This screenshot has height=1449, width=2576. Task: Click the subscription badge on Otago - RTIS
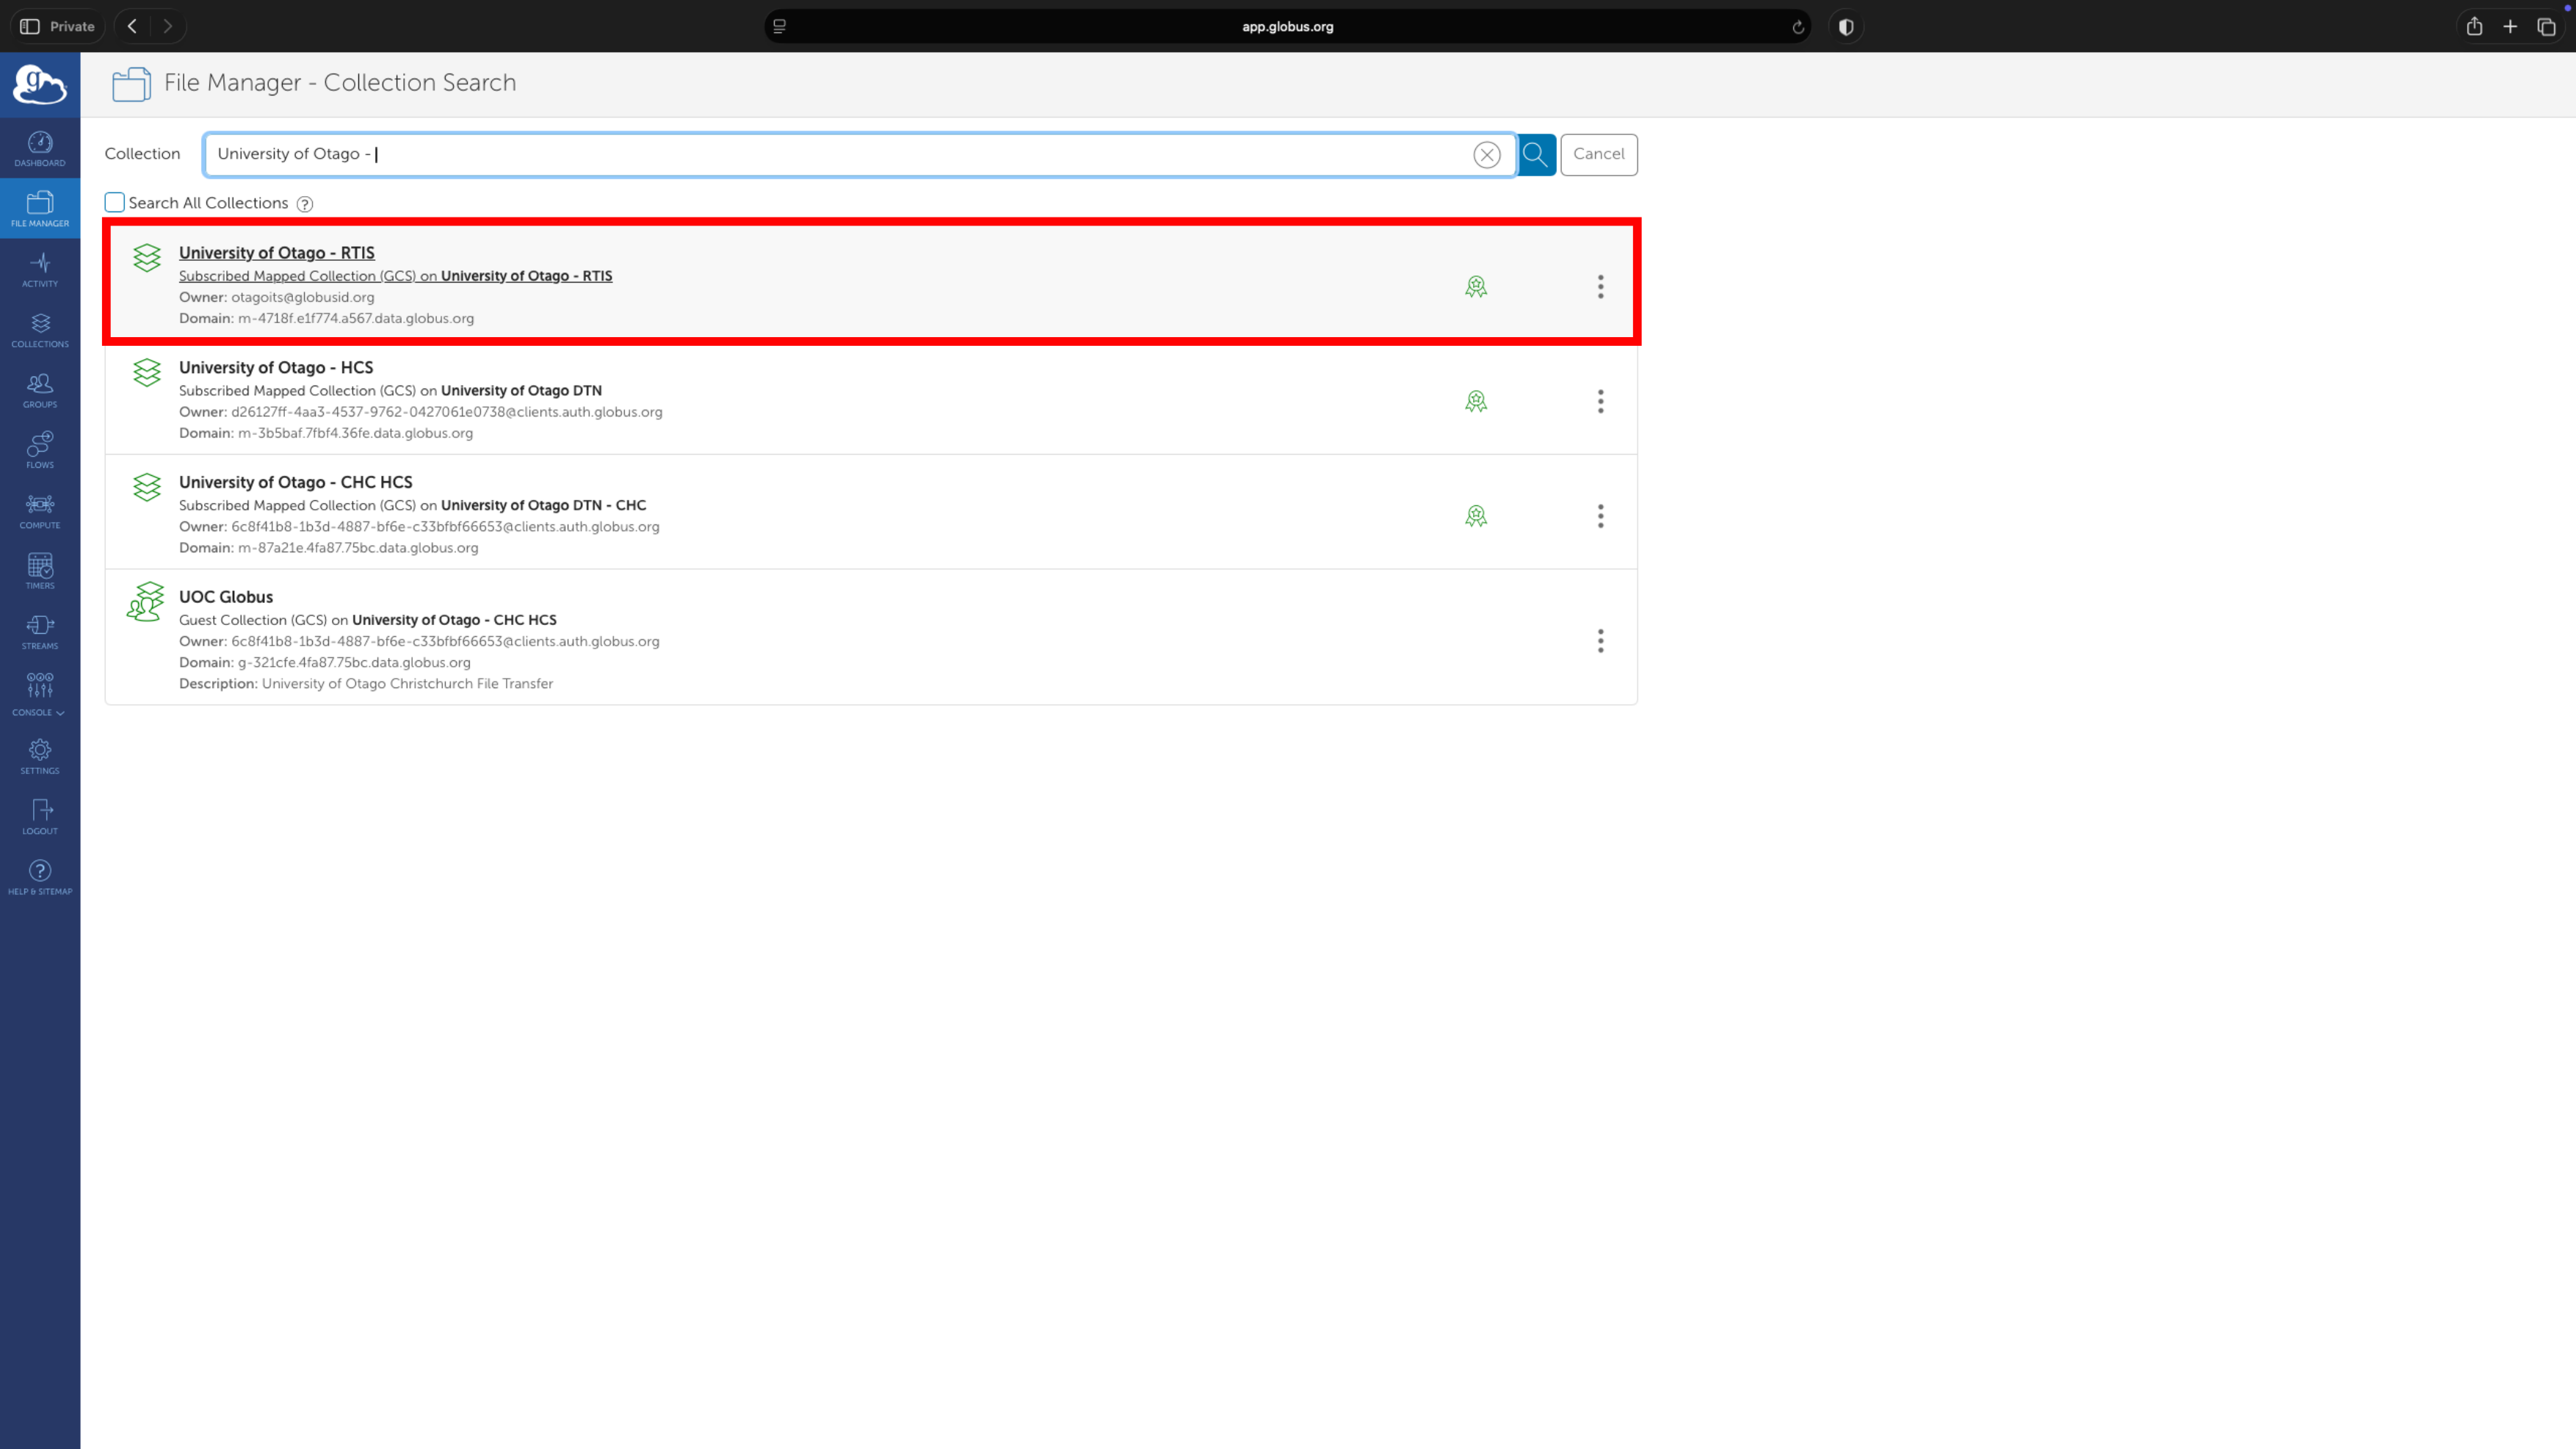[1476, 287]
